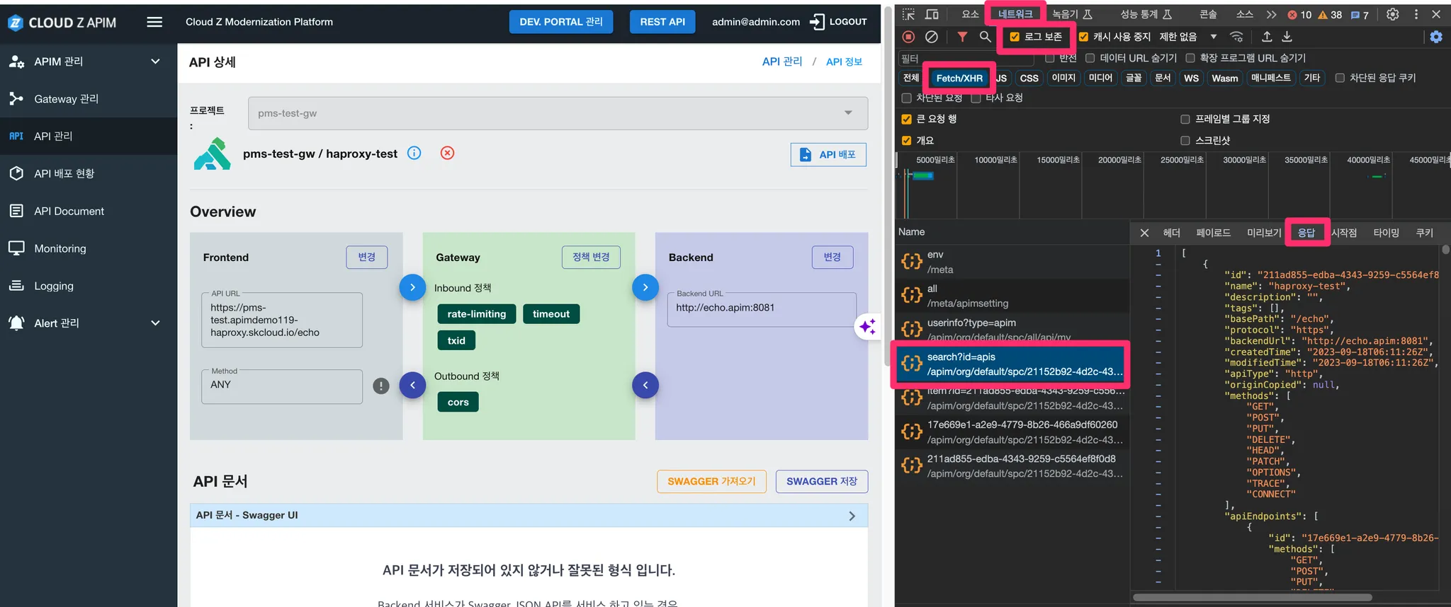Open Monitoring in the sidebar
The width and height of the screenshot is (1451, 607).
coord(88,248)
